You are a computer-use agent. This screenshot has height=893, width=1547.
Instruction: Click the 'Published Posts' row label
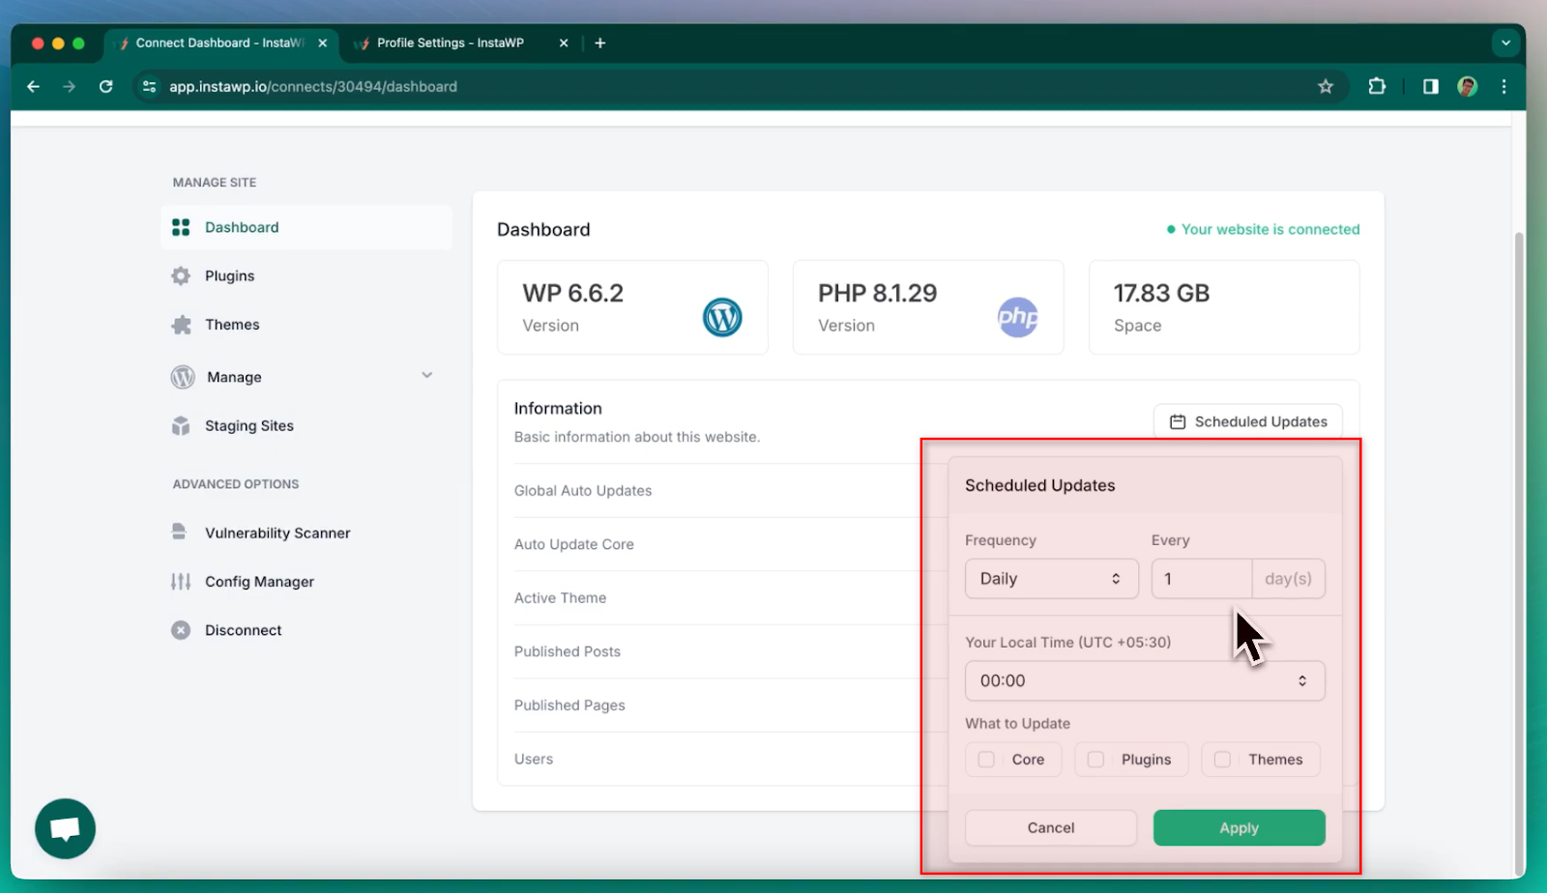click(568, 652)
